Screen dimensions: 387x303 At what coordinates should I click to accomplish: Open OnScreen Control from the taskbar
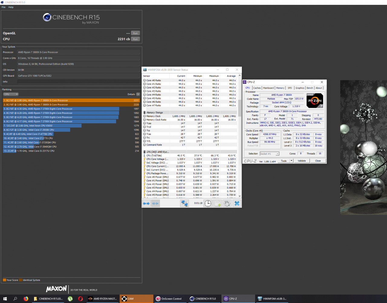pyautogui.click(x=170, y=299)
